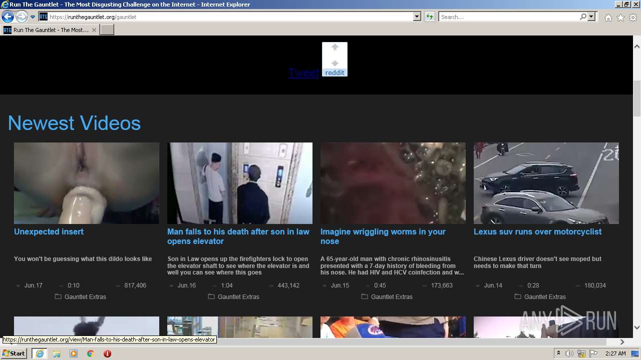641x360 pixels.
Task: Click the reddit label link
Action: (x=335, y=72)
